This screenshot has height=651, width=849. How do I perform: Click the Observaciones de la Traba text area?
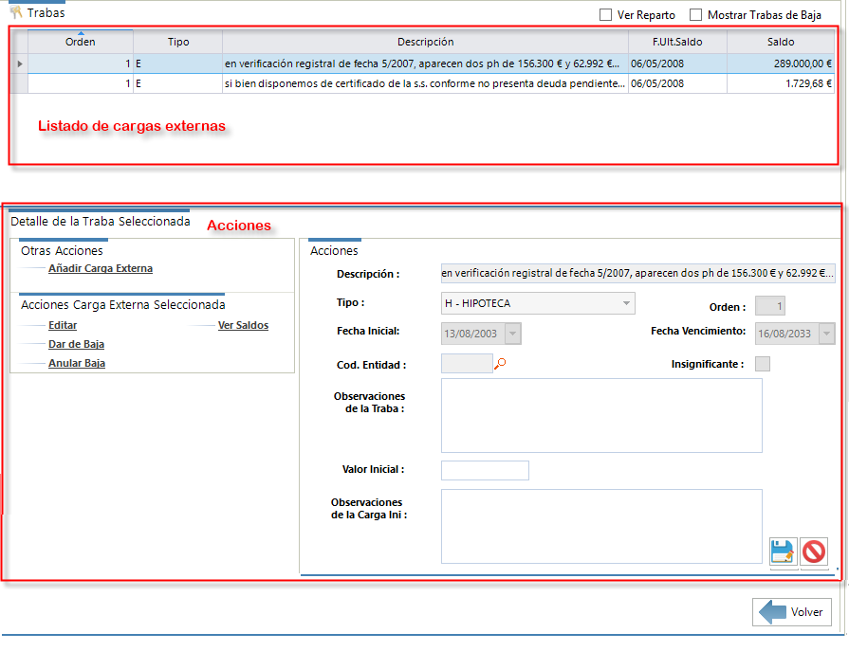coord(601,415)
